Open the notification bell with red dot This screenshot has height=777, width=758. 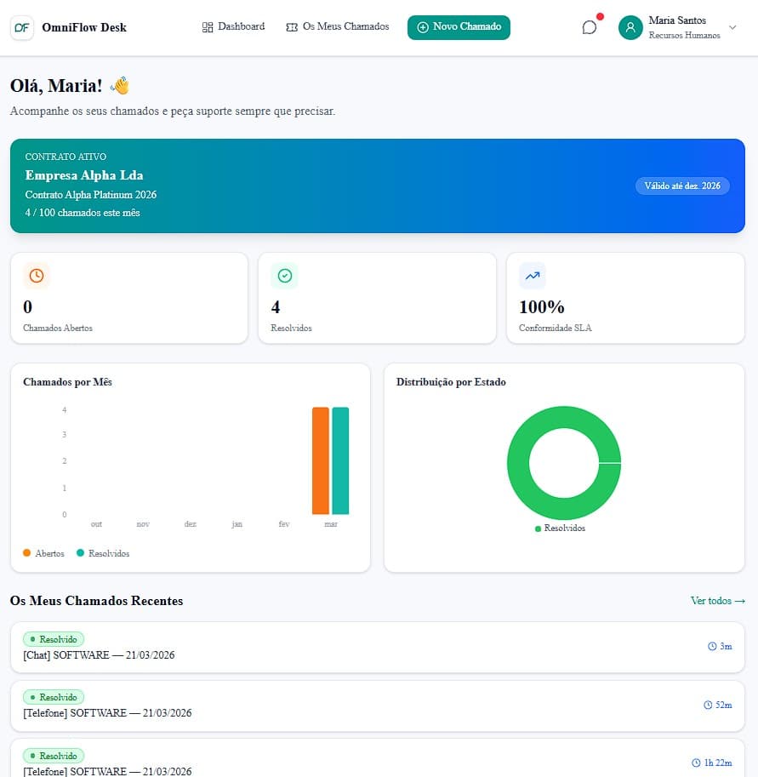(589, 27)
